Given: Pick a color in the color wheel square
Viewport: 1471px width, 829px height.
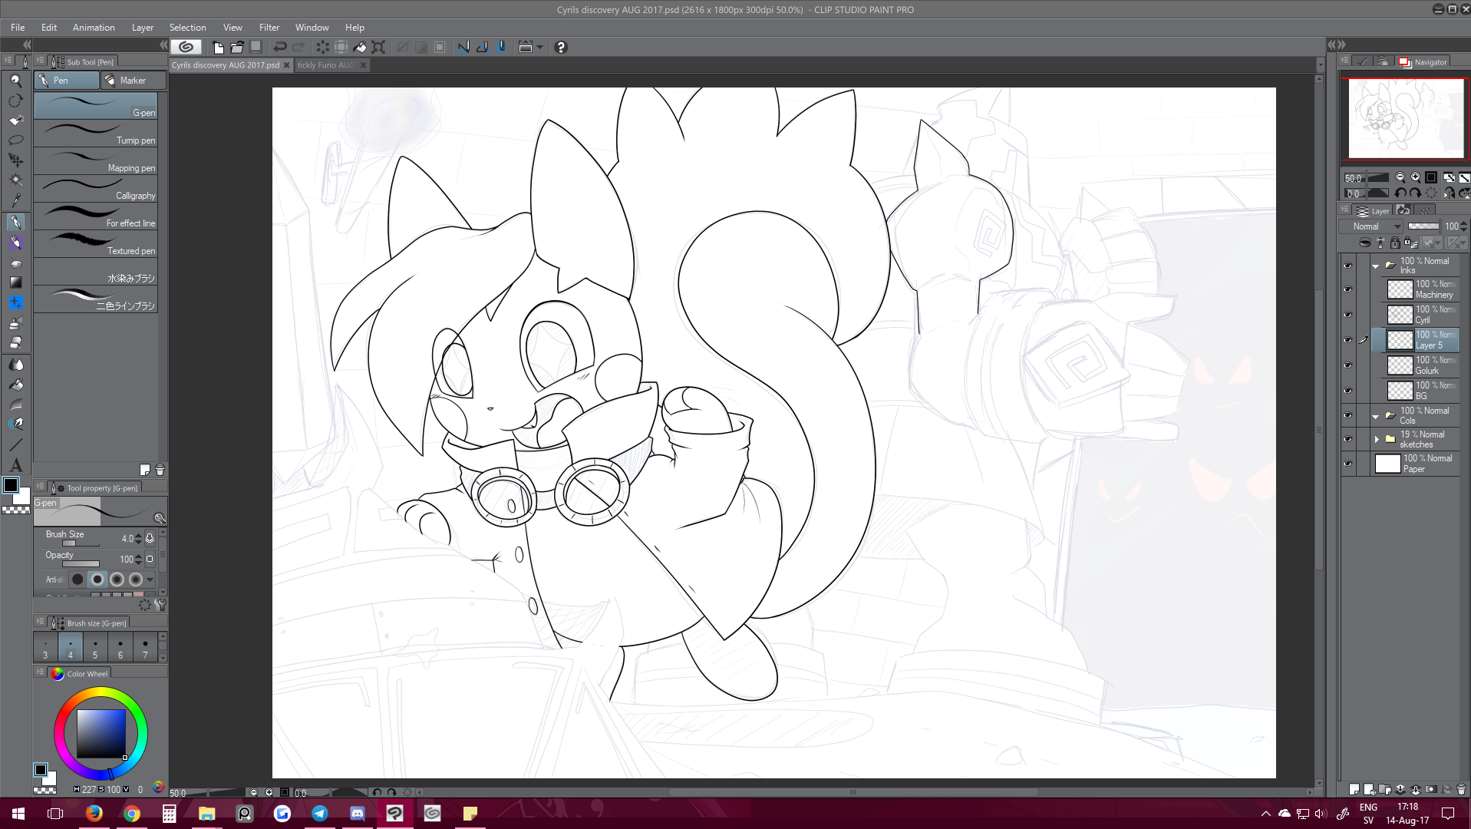Looking at the screenshot, I should [x=101, y=734].
